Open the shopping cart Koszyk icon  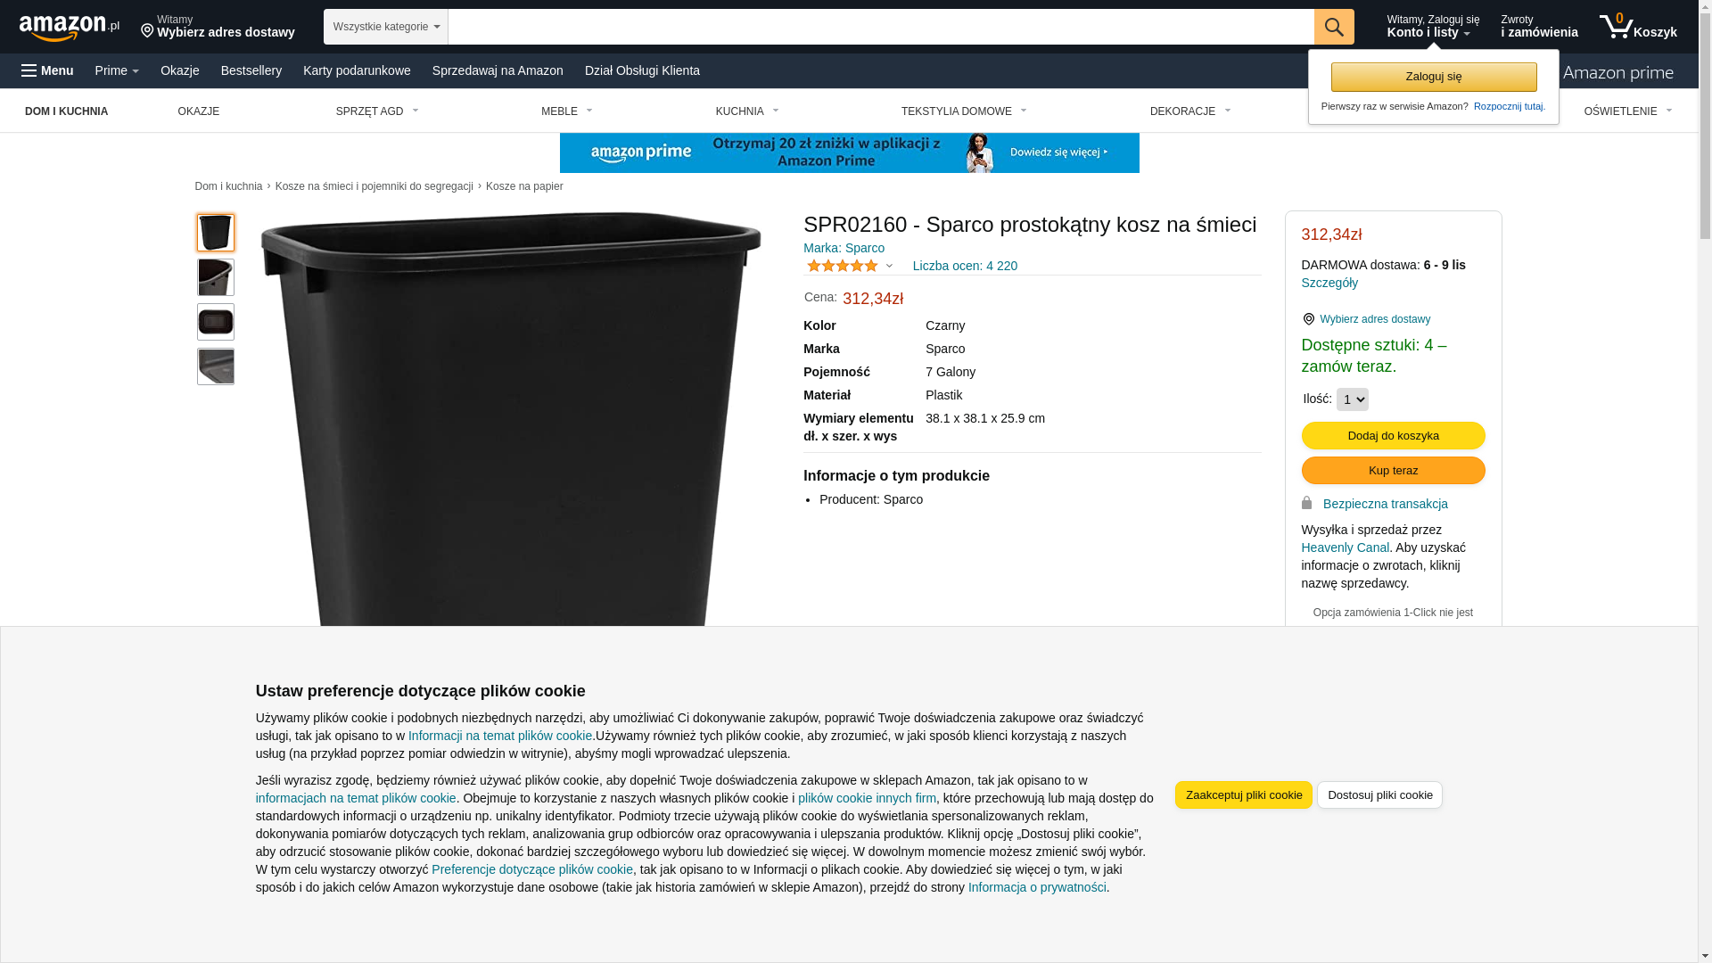tap(1638, 27)
